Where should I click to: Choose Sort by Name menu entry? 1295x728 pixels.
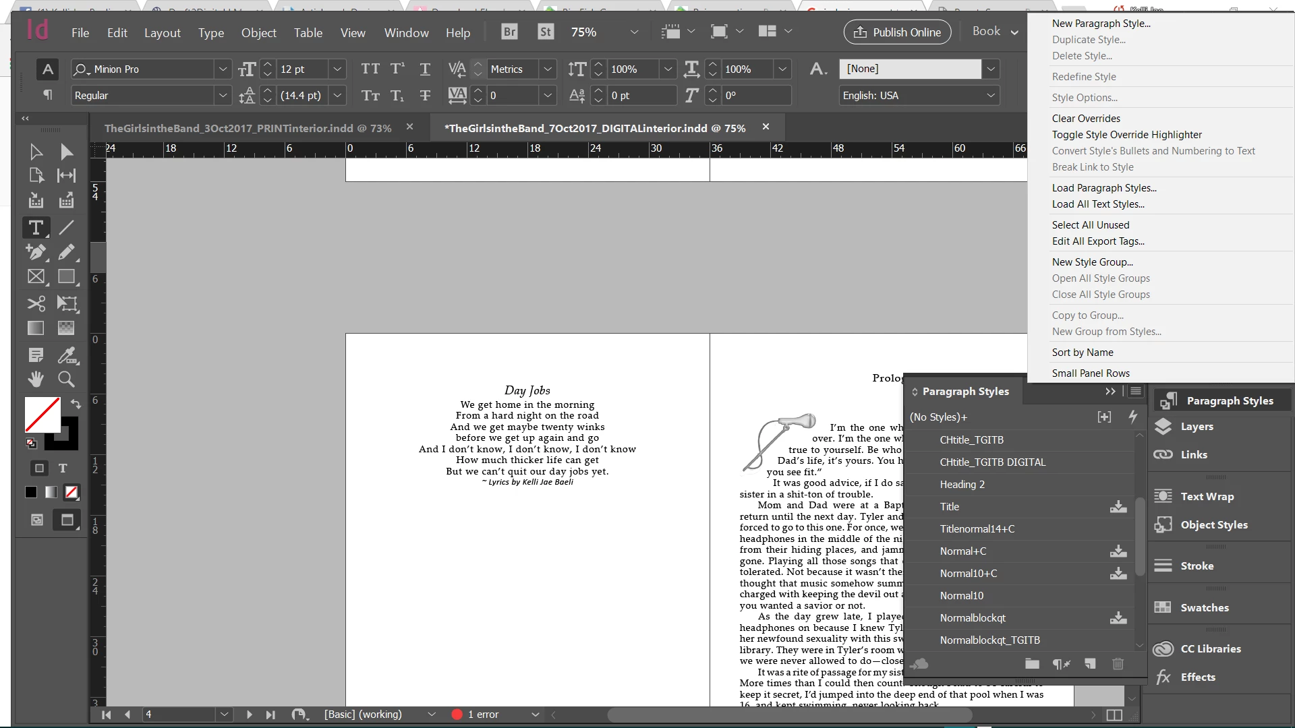click(1082, 352)
